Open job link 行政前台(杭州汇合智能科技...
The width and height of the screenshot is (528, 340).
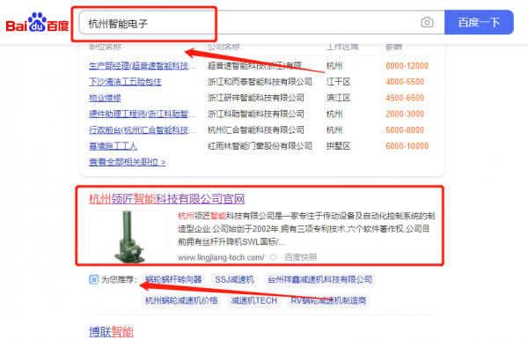(142, 130)
